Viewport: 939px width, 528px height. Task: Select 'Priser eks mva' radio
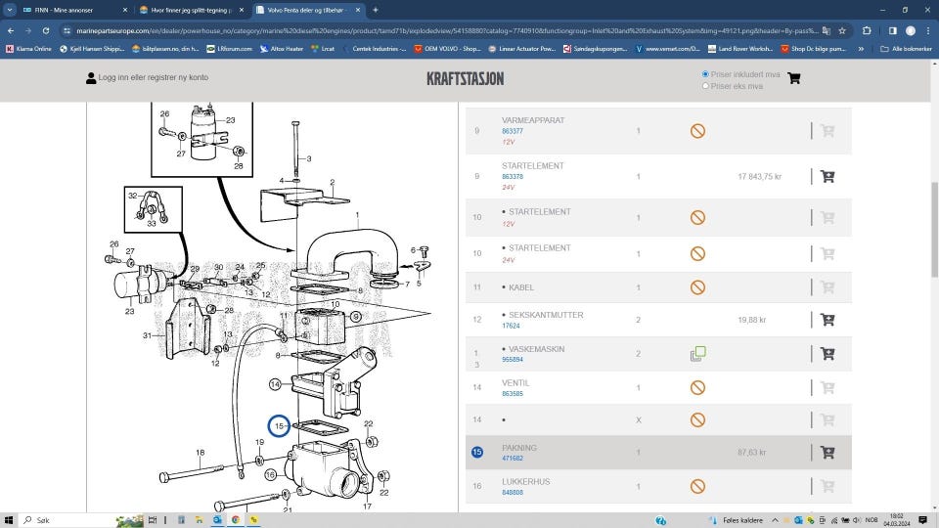point(705,86)
